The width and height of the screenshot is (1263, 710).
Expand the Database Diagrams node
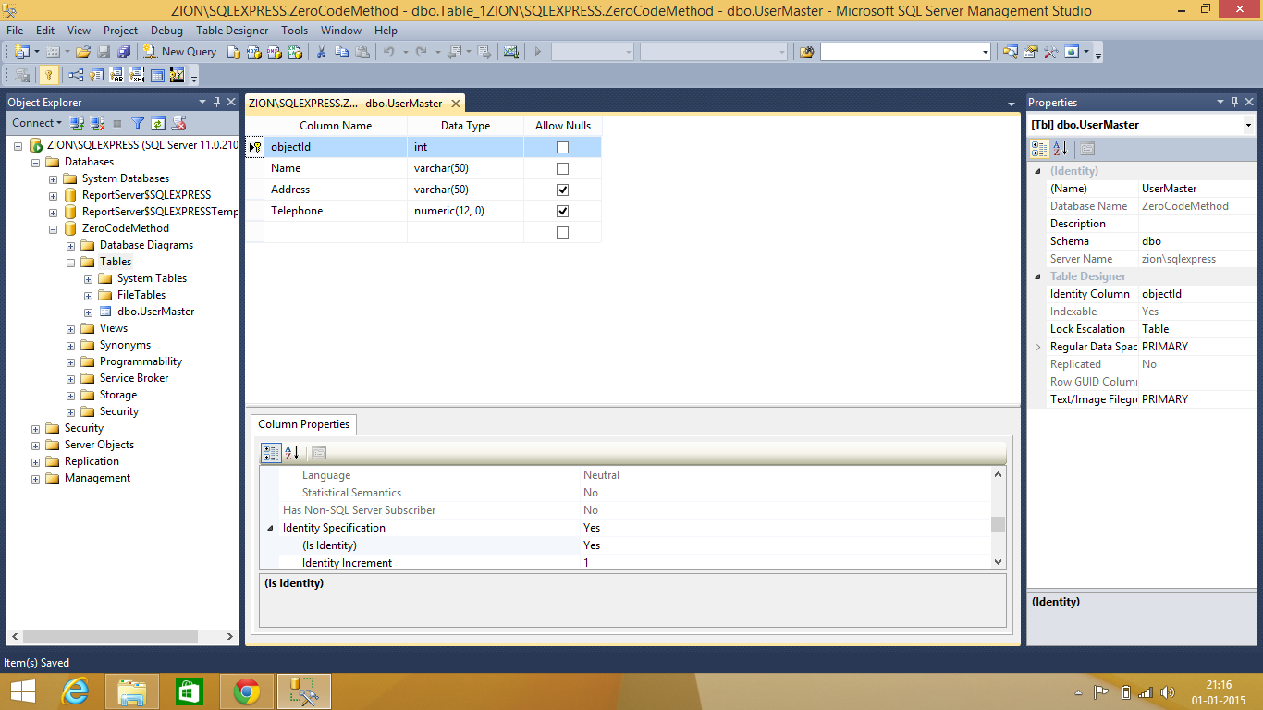(71, 245)
